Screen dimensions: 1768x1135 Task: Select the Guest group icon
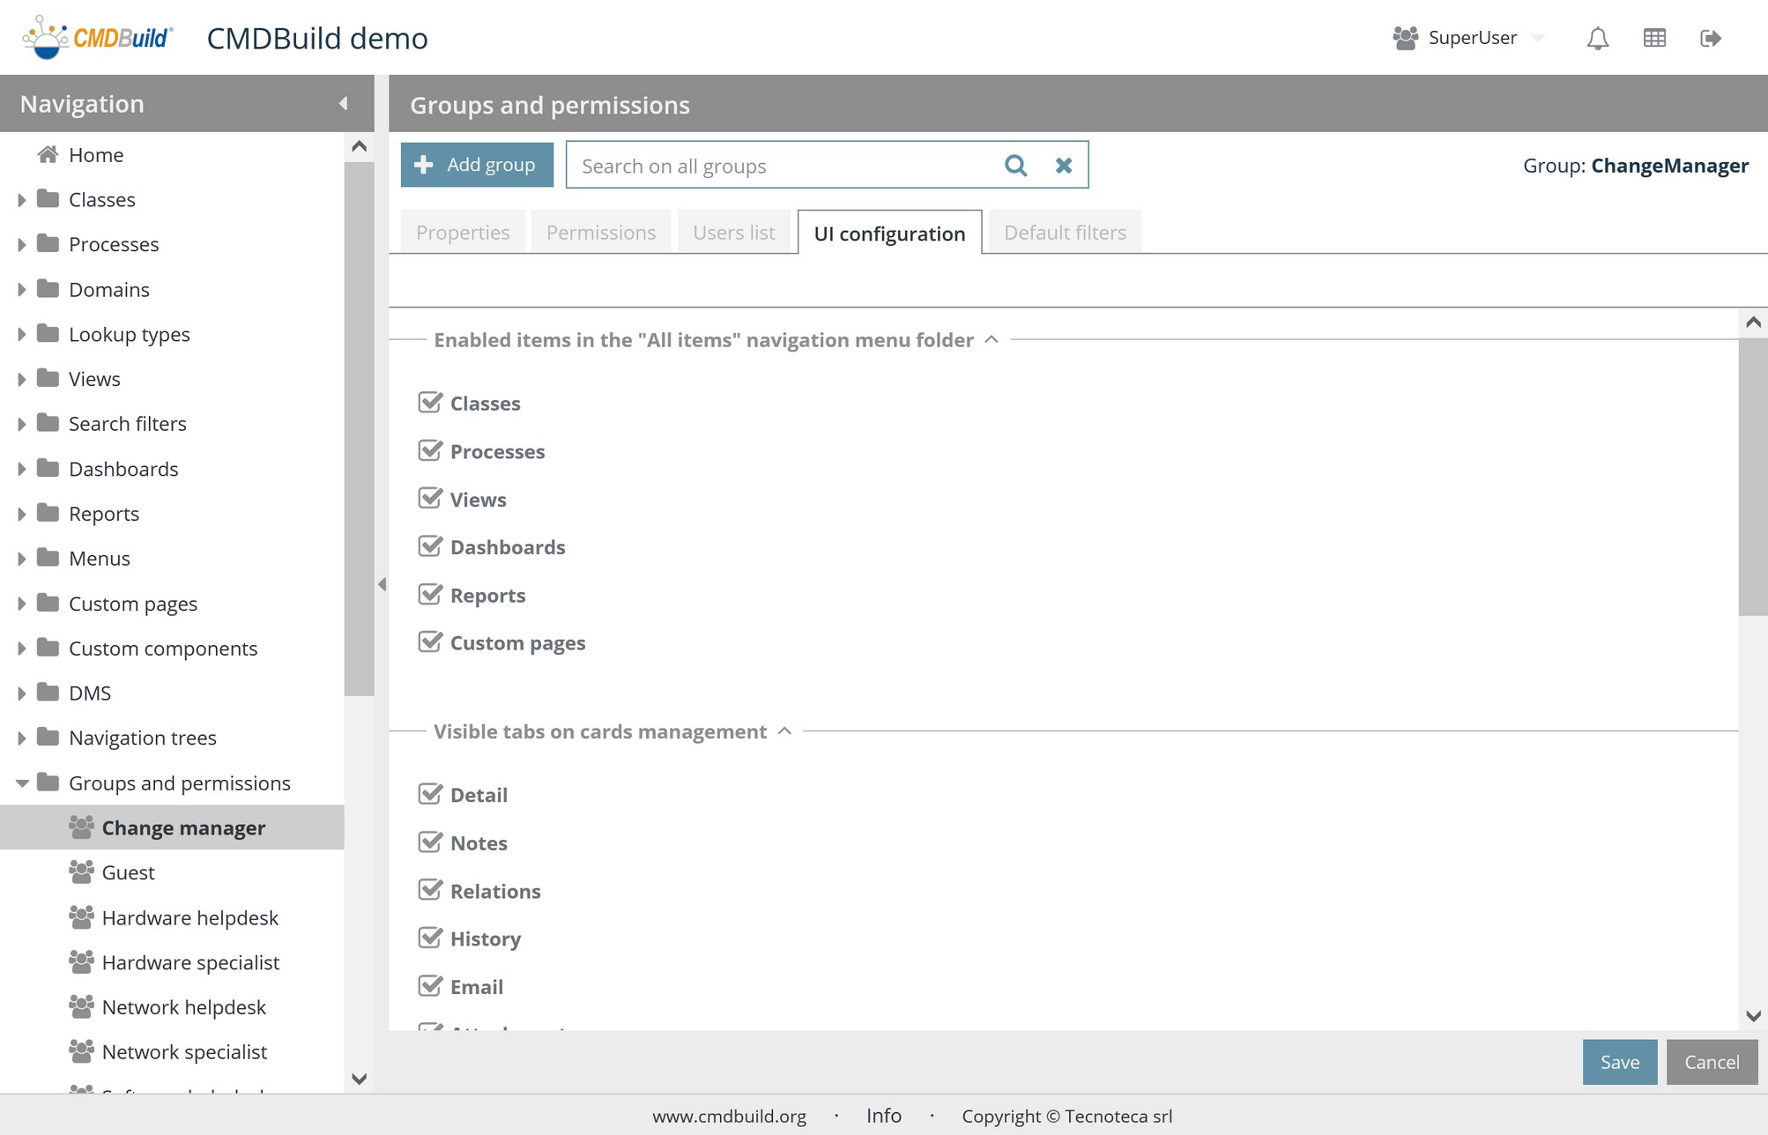[81, 872]
